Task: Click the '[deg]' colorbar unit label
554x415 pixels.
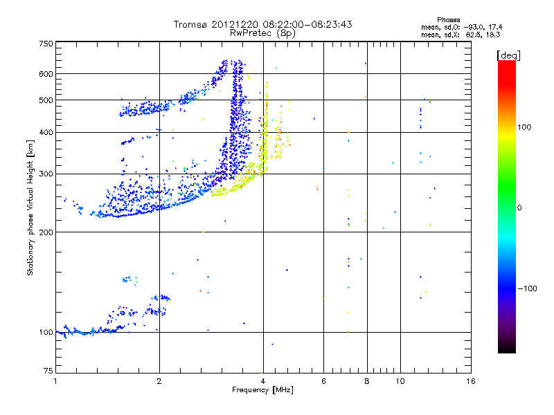Action: point(508,55)
